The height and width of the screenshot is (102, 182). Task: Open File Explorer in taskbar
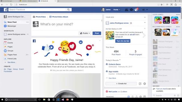[x=44, y=99]
